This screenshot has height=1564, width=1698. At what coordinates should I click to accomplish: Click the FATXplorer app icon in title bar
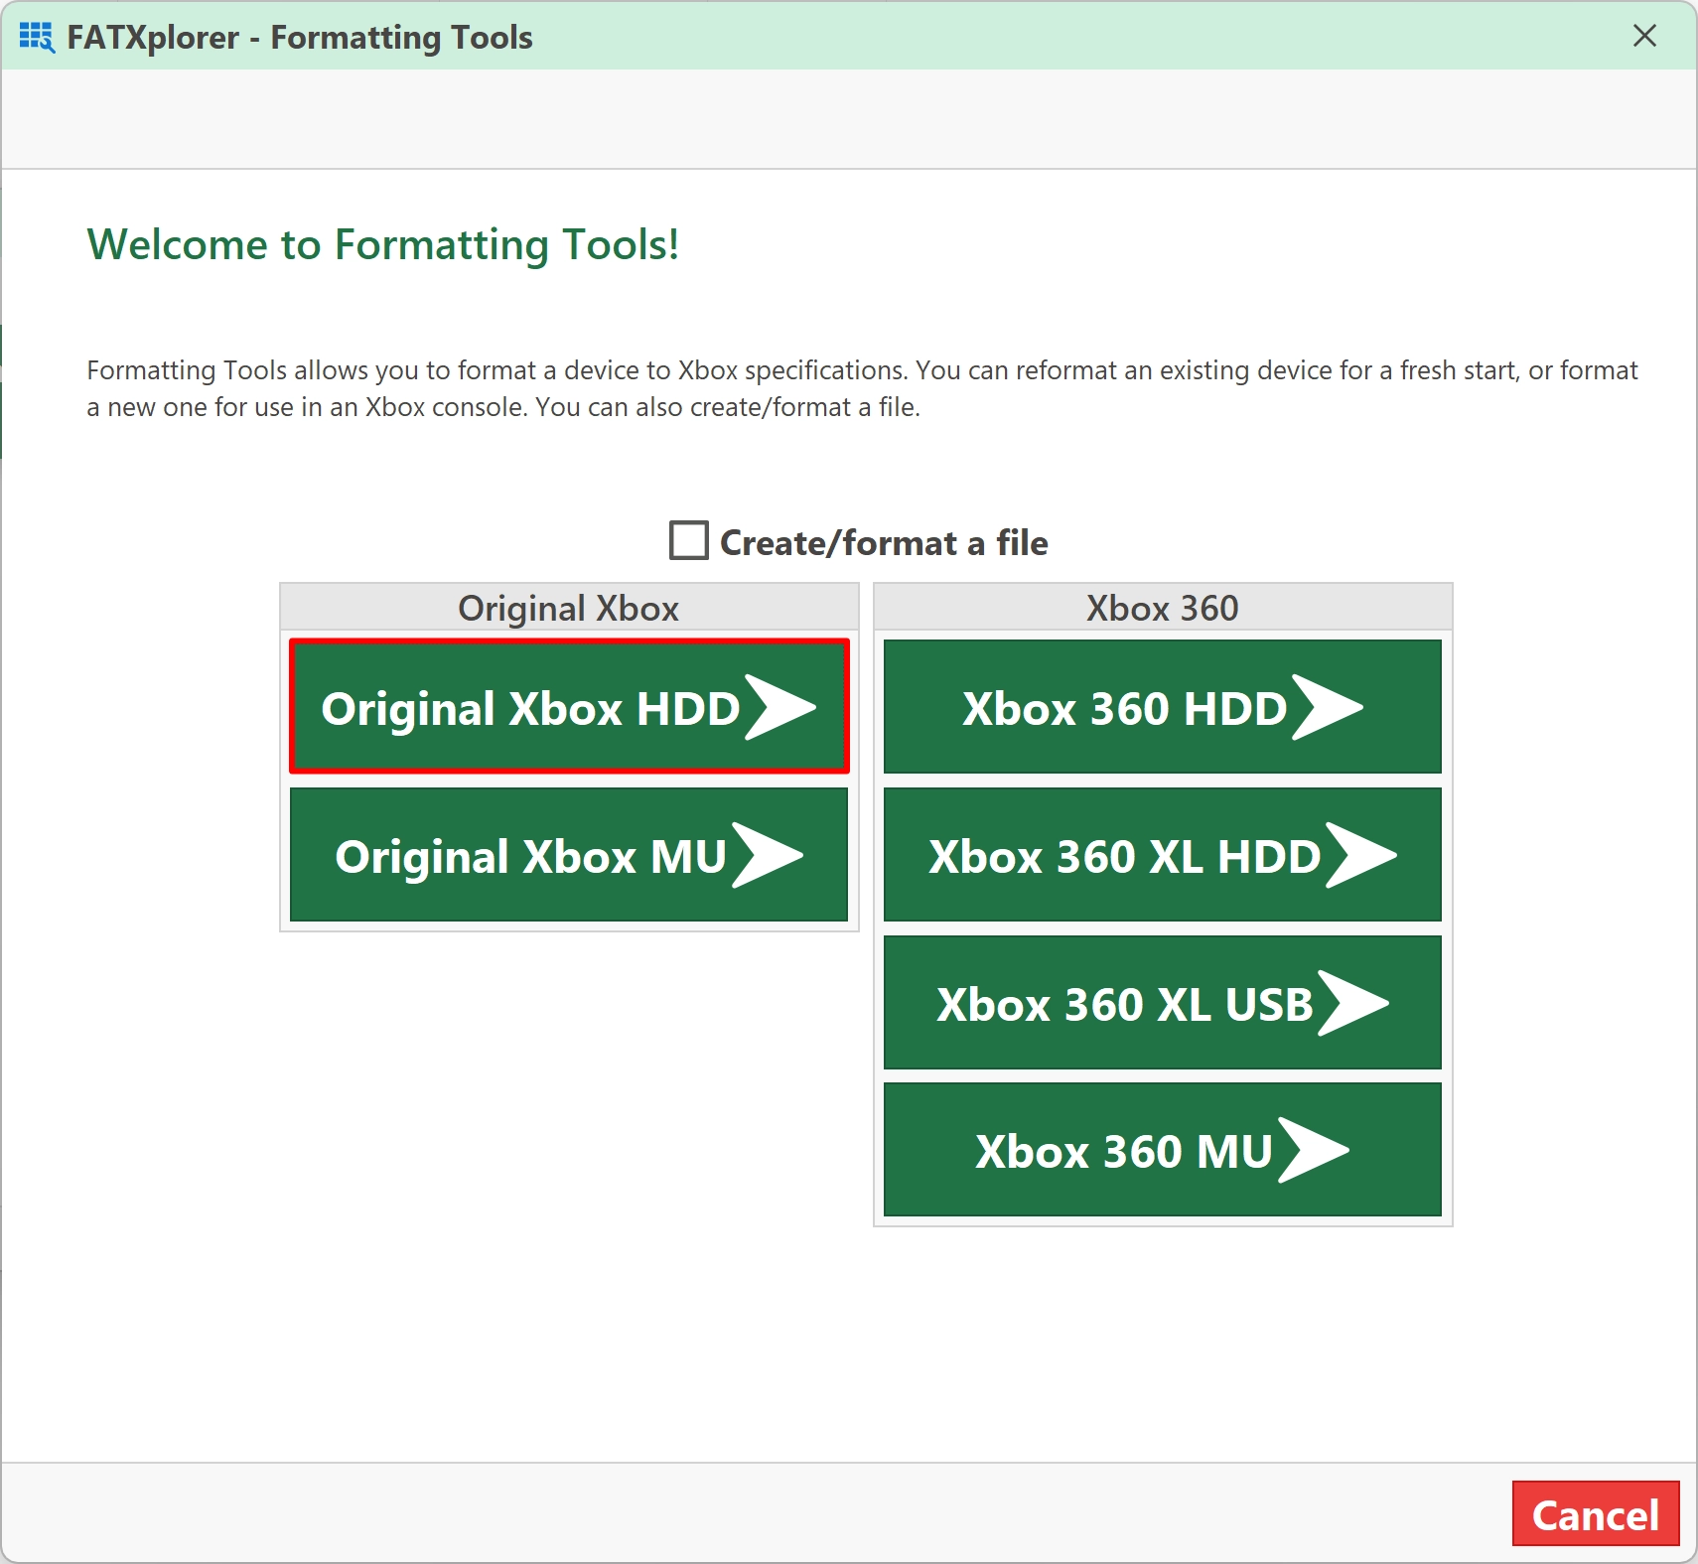pos(37,37)
